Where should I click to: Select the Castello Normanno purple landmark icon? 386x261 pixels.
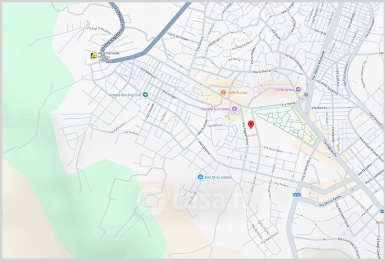point(234,109)
